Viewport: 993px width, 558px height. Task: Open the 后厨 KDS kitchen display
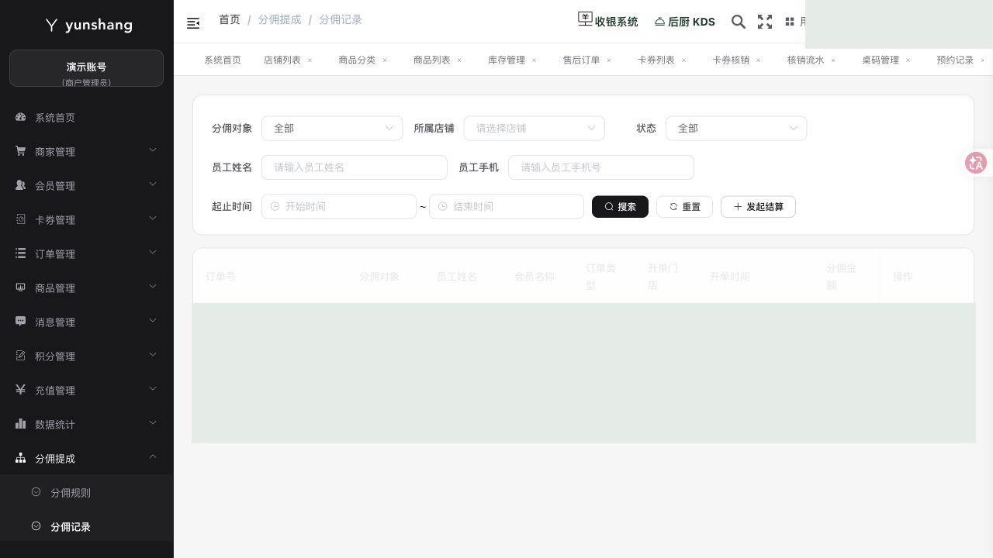click(684, 22)
